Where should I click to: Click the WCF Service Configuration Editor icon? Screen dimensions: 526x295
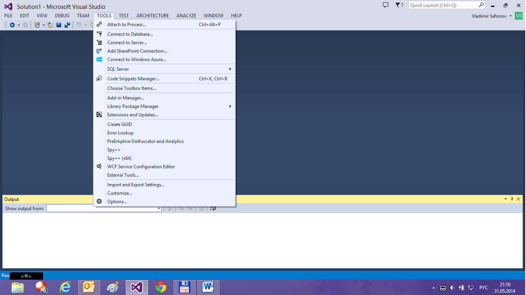(x=99, y=166)
